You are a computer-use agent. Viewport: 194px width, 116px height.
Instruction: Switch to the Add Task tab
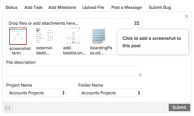pos(33,7)
